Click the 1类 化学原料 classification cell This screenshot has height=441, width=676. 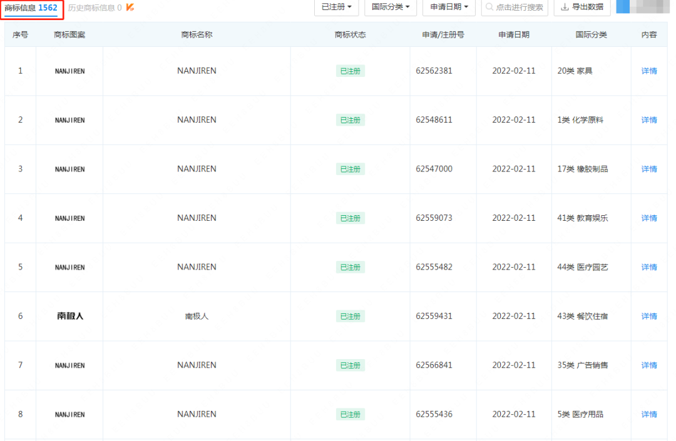tap(580, 120)
